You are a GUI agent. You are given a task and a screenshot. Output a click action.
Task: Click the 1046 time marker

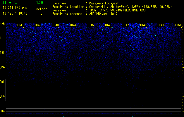click(x=108, y=25)
